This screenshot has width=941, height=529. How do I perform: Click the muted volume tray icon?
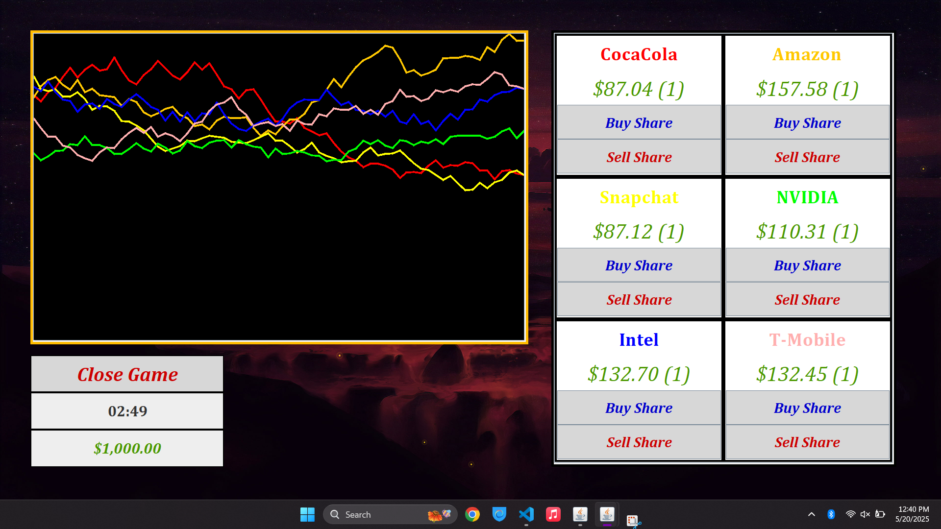[x=865, y=514]
